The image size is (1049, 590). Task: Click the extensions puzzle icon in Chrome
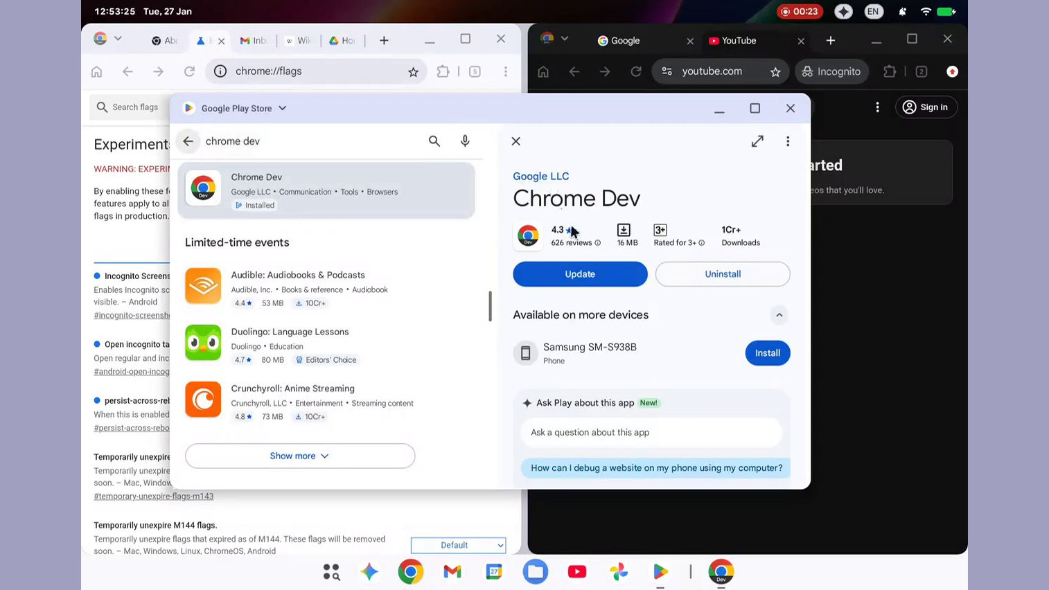coord(443,71)
